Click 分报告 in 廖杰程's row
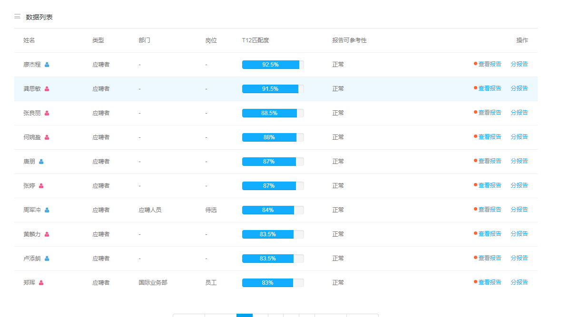Screen dimensions: 561x317 pos(519,64)
